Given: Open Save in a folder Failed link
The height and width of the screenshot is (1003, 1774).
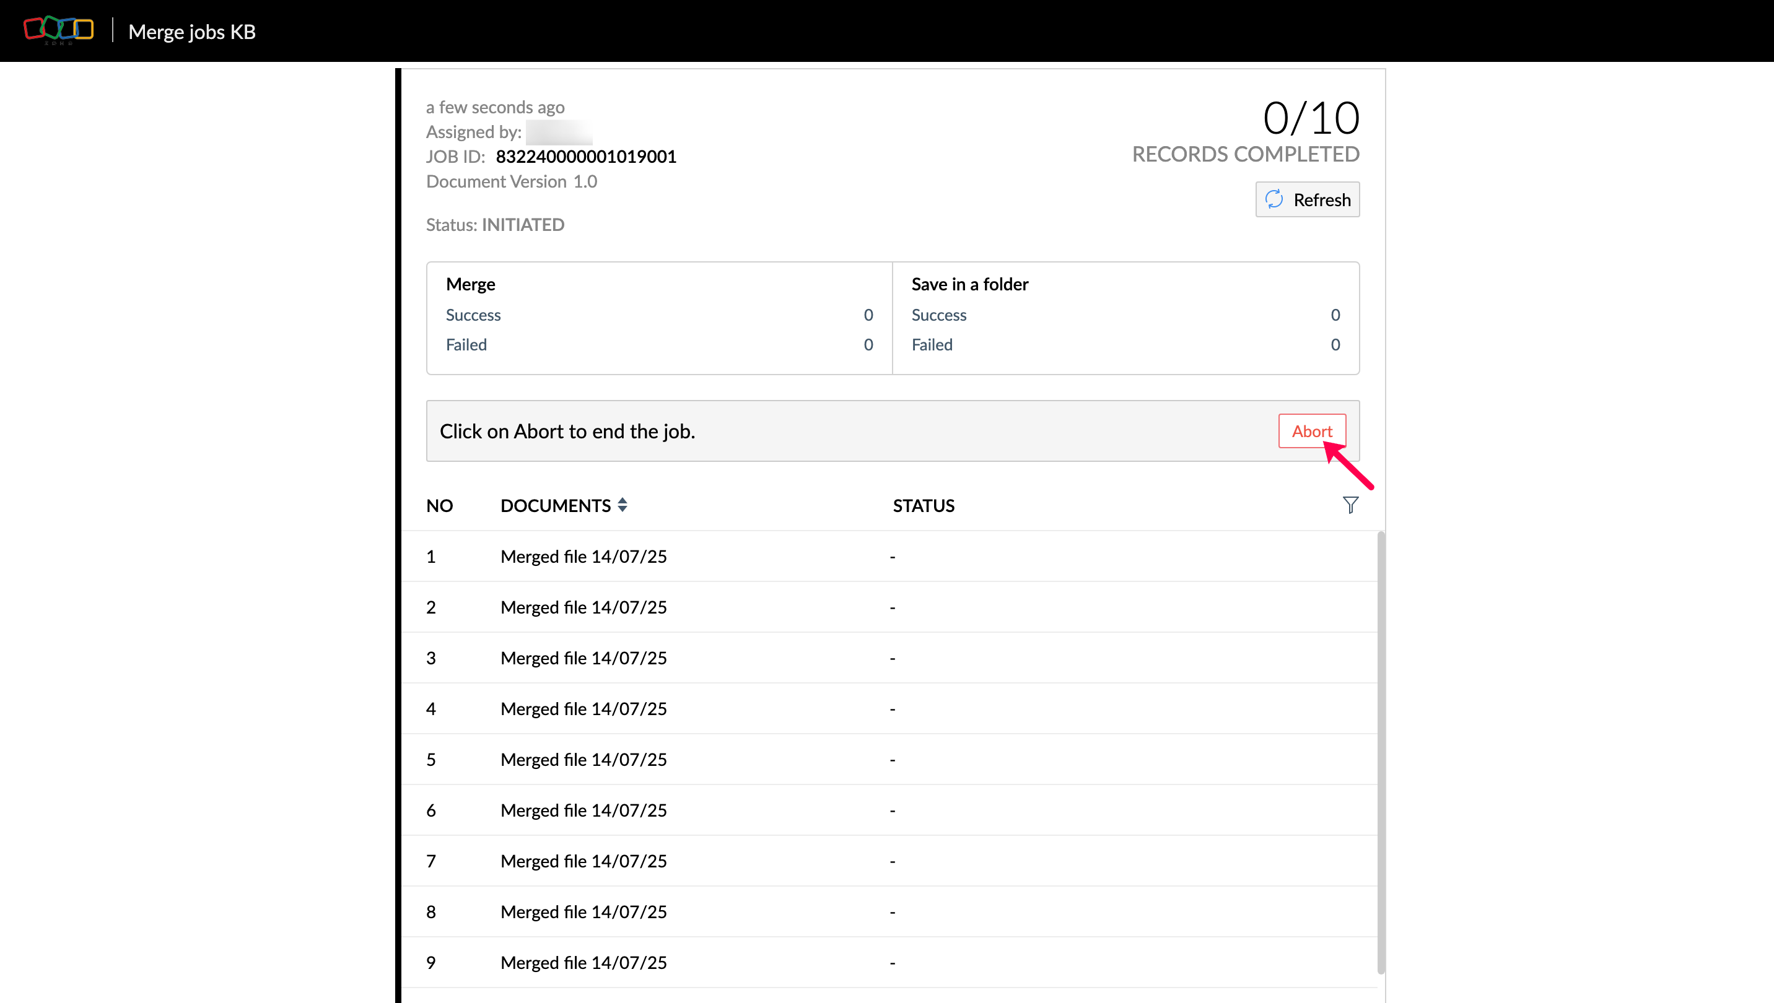Looking at the screenshot, I should (x=932, y=344).
